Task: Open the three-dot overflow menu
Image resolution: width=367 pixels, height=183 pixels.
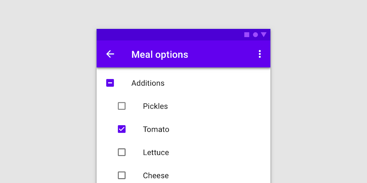Action: 260,54
